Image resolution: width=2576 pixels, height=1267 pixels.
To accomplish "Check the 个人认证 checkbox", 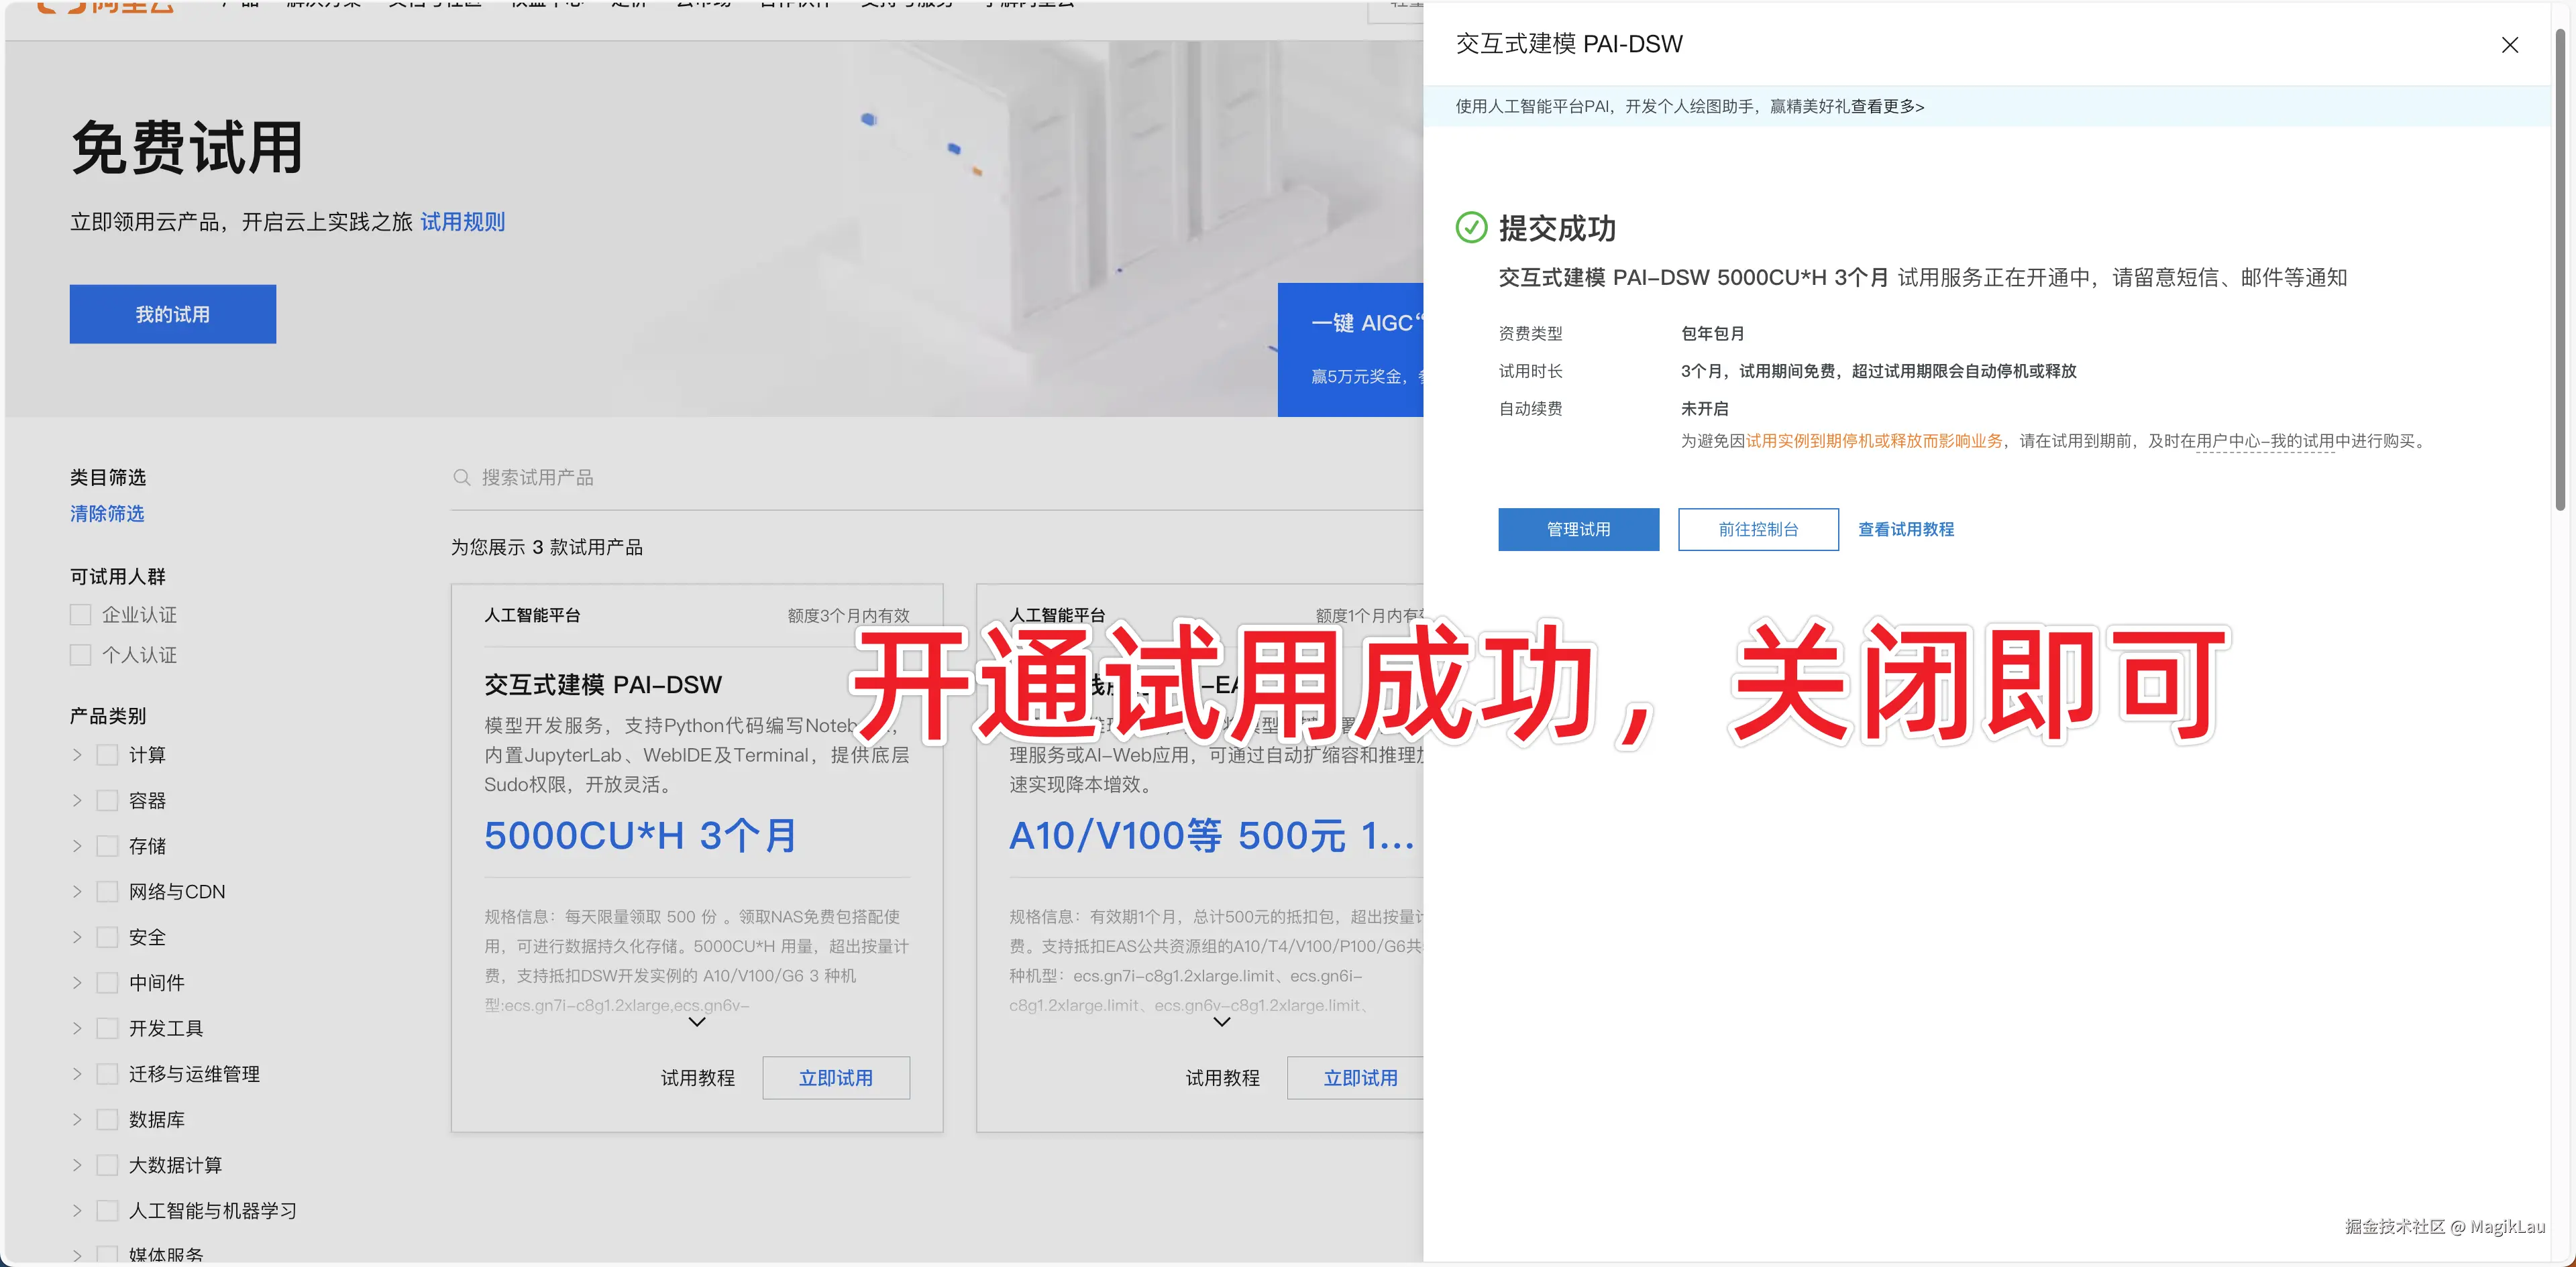I will tap(81, 654).
